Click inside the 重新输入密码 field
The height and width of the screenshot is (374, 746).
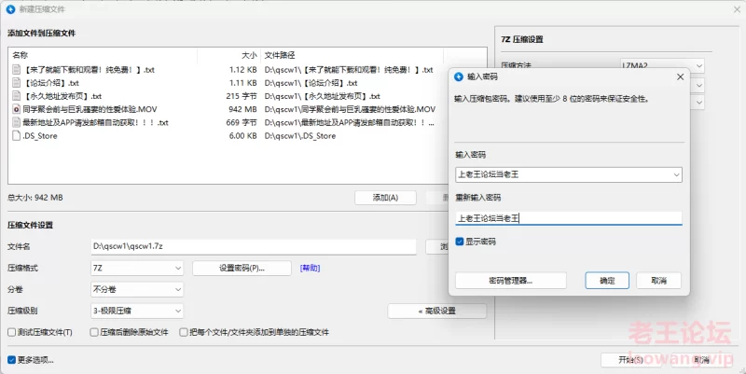[569, 218]
